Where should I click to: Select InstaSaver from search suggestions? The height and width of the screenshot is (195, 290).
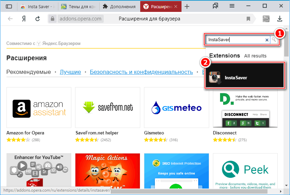(x=244, y=75)
